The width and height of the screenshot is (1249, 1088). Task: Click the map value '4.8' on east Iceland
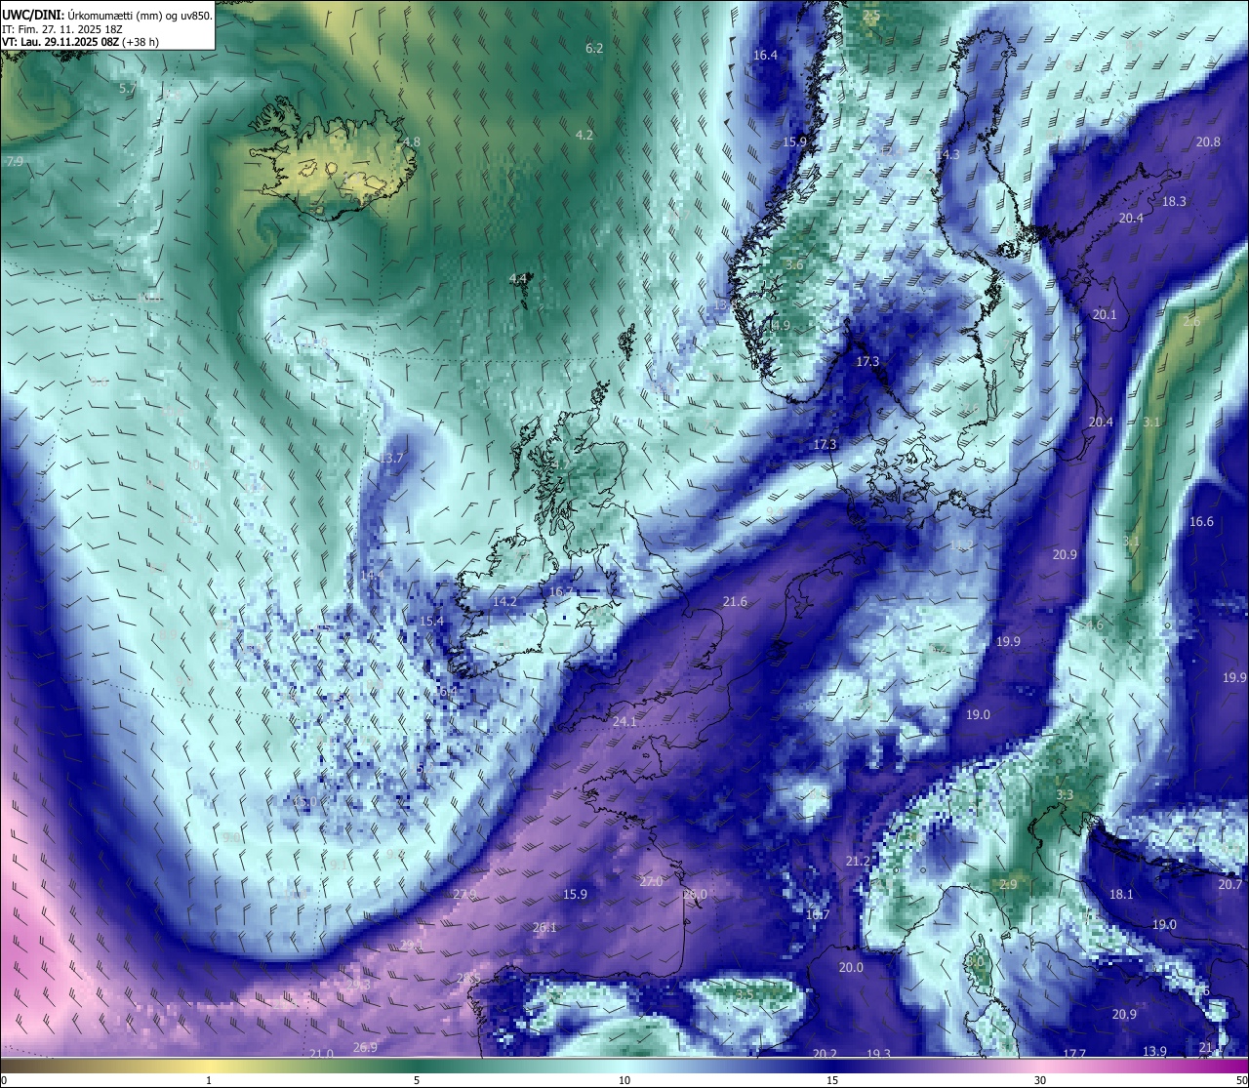pyautogui.click(x=412, y=141)
